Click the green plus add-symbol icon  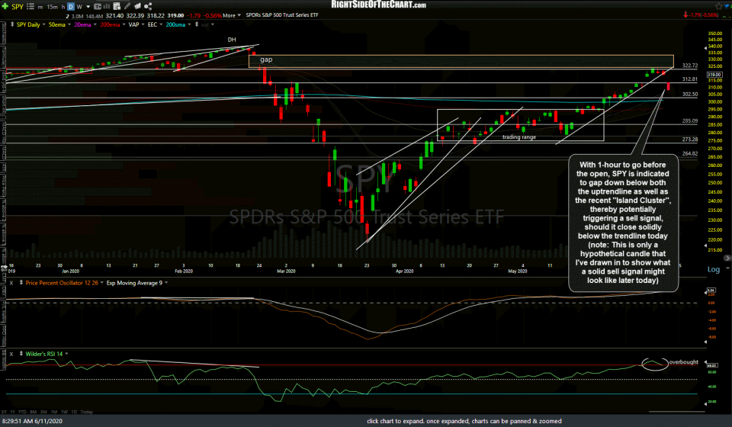tap(5, 7)
